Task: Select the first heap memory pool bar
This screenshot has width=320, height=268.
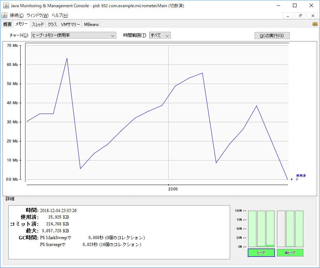Action: 252,229
